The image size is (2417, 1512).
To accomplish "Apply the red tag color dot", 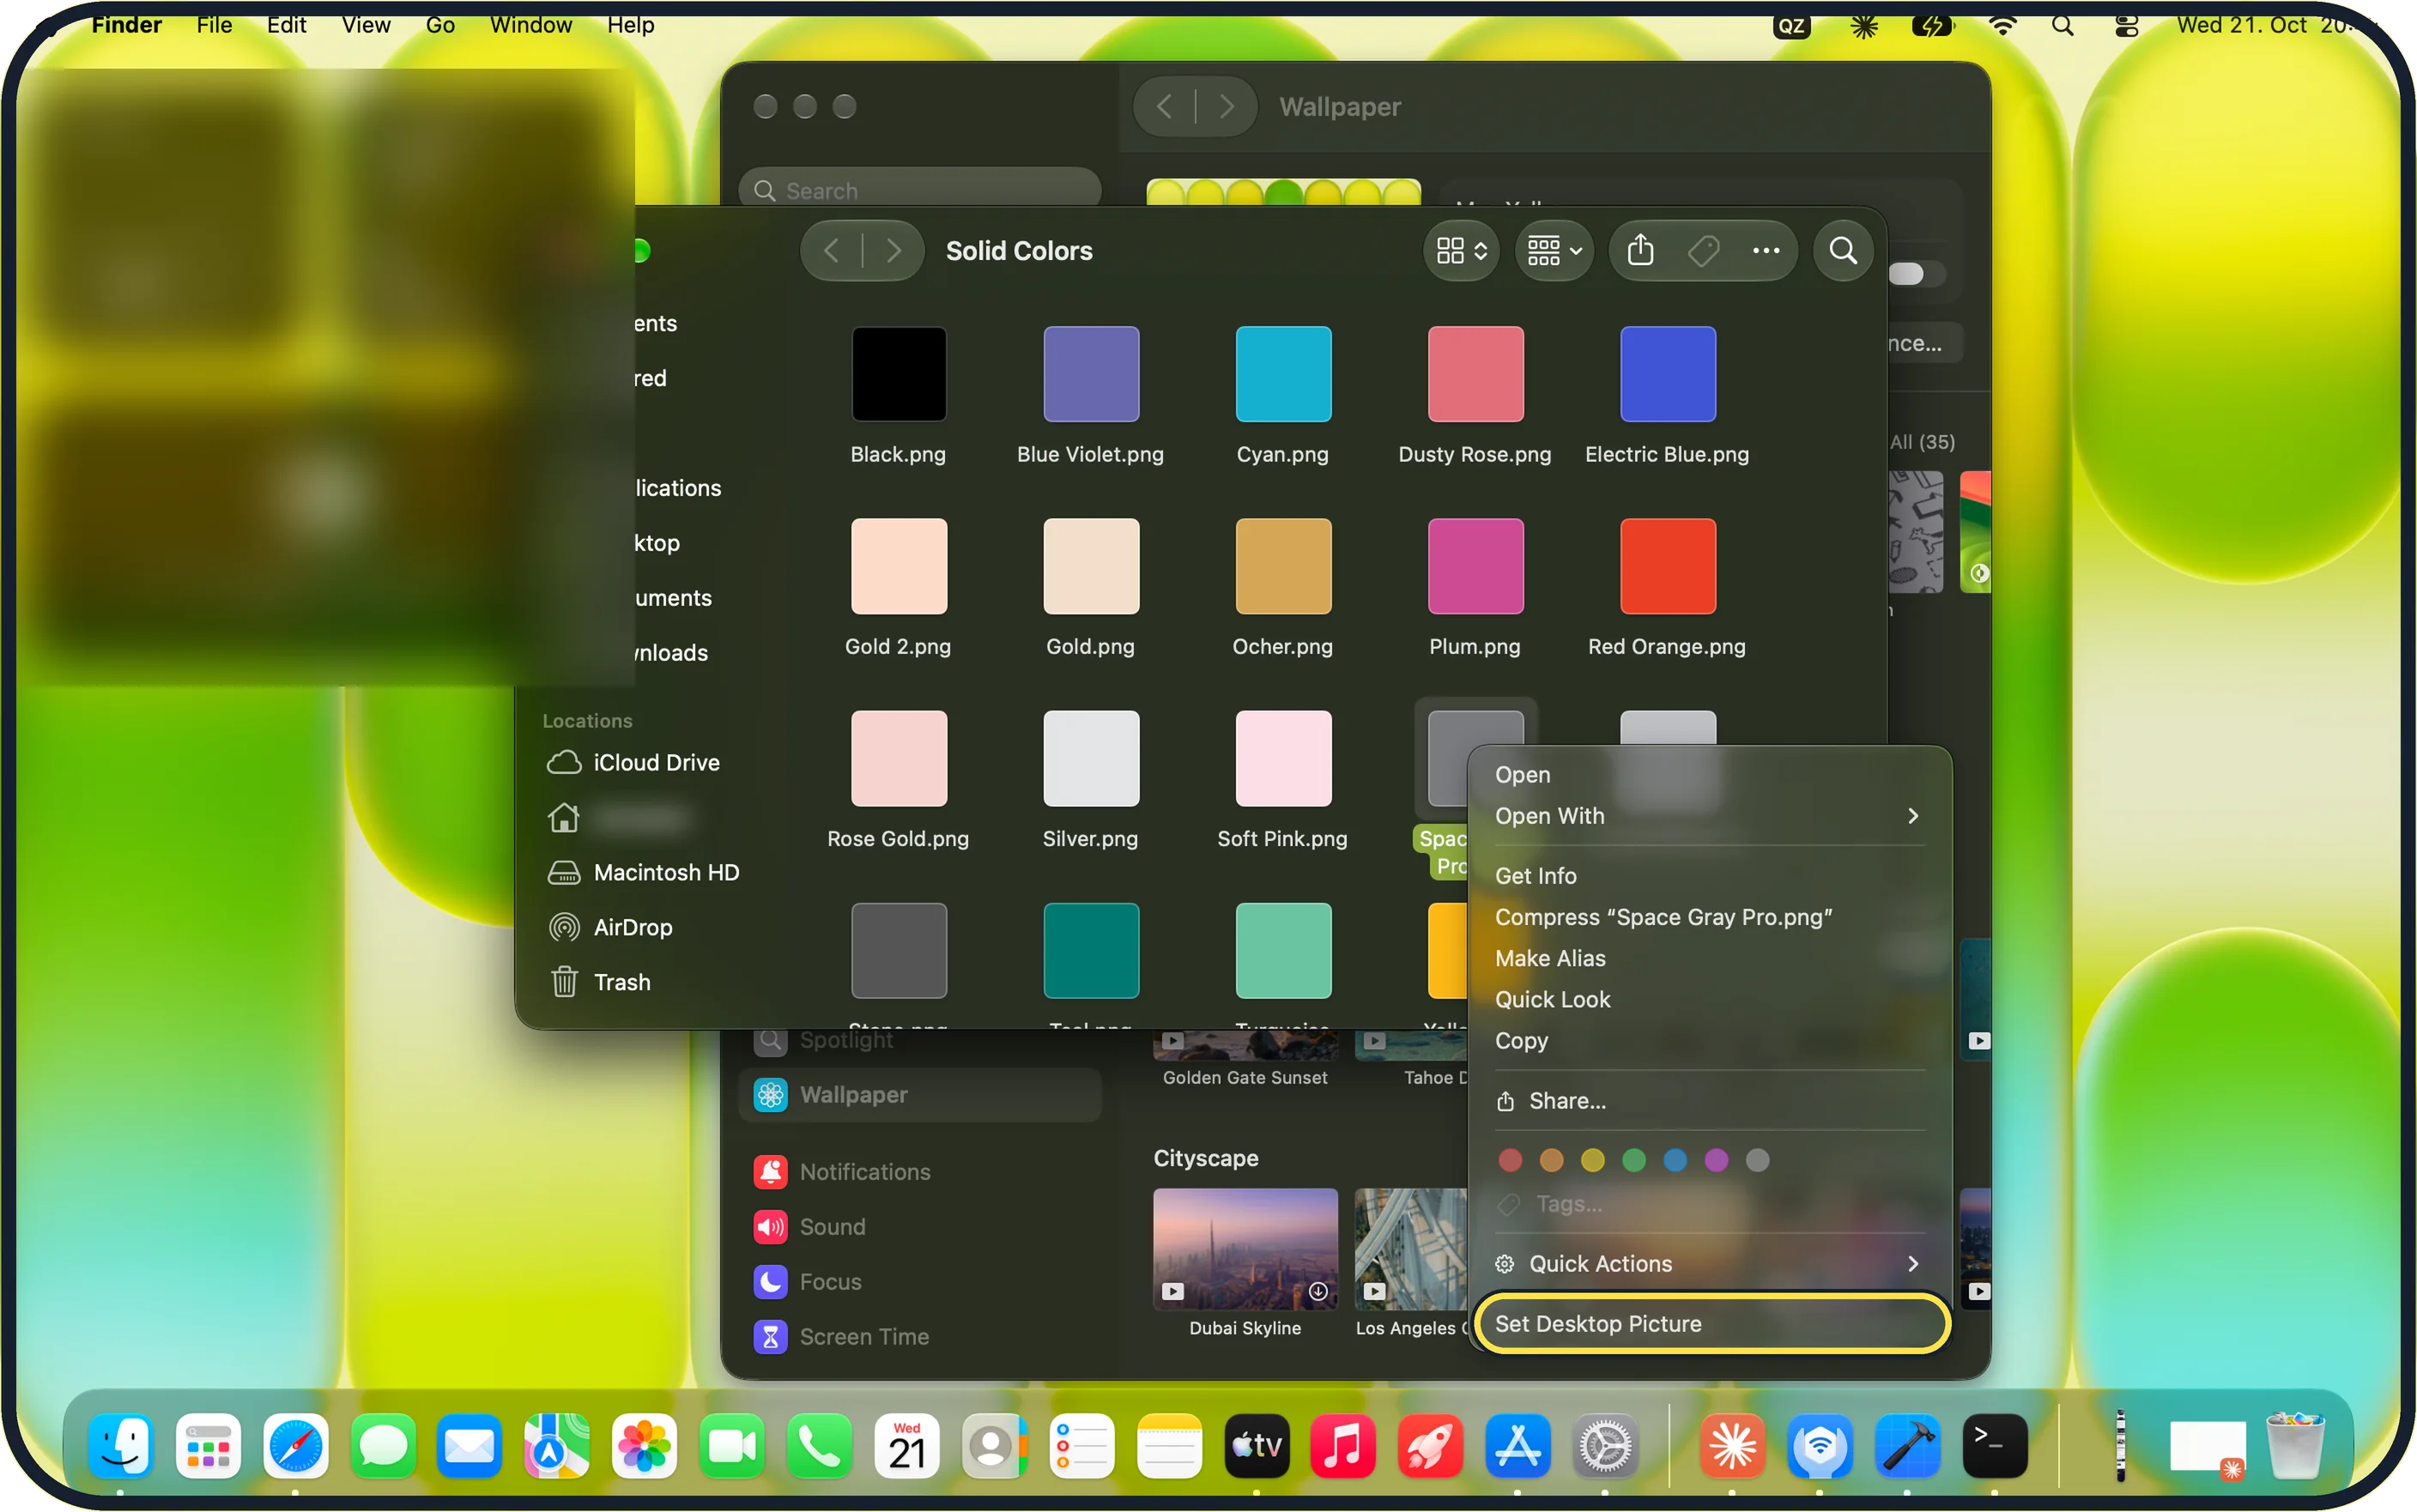I will tap(1510, 1160).
